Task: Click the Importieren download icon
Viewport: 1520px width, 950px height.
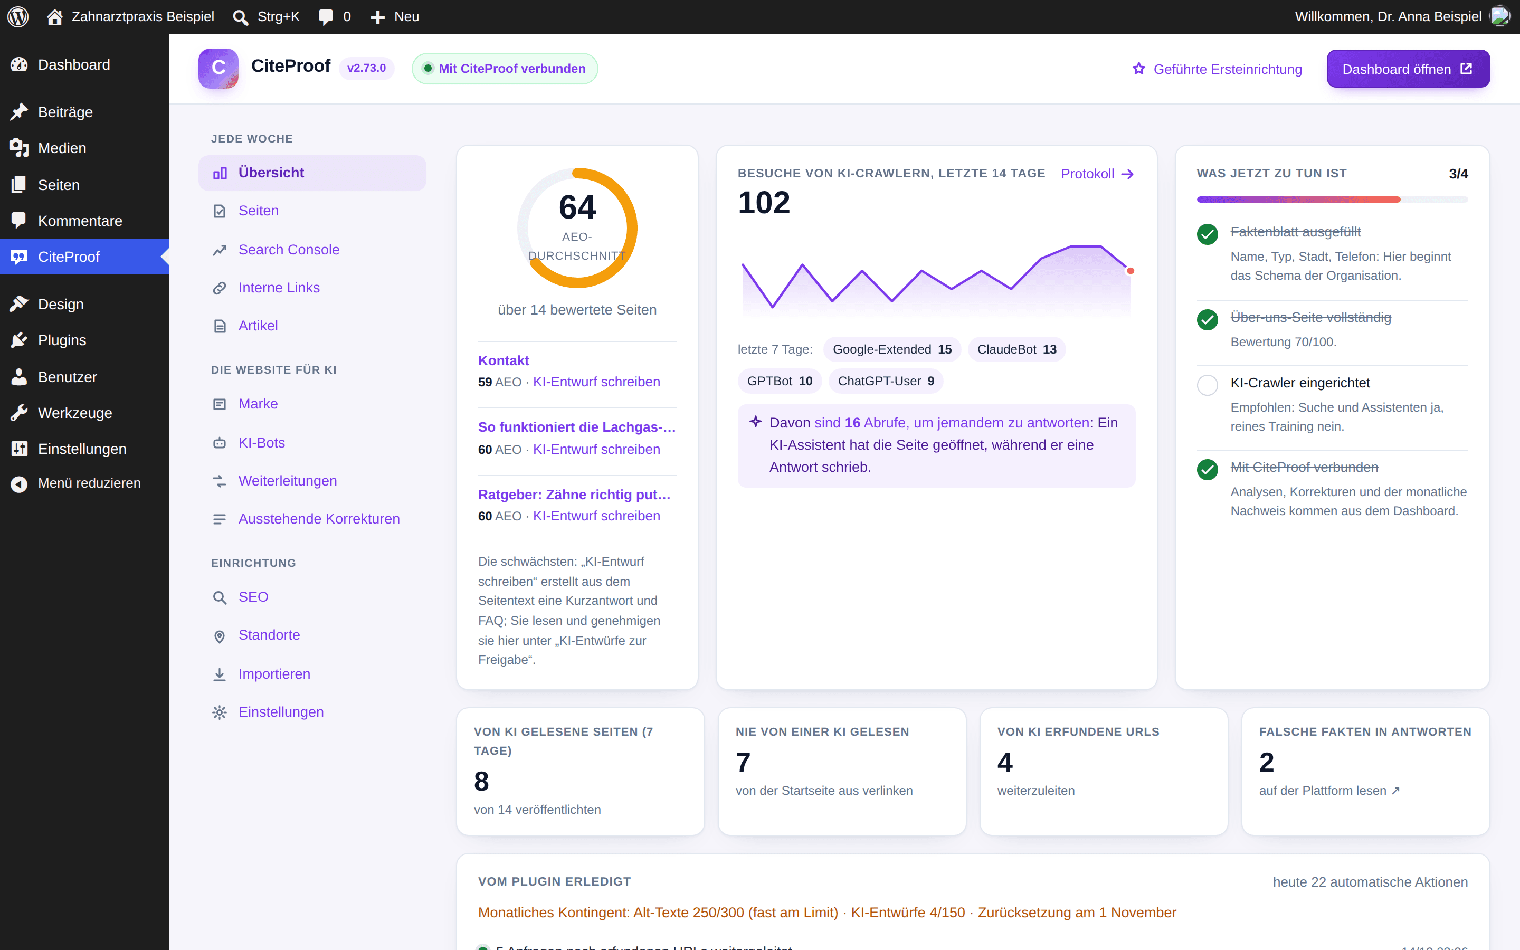Action: 219,674
